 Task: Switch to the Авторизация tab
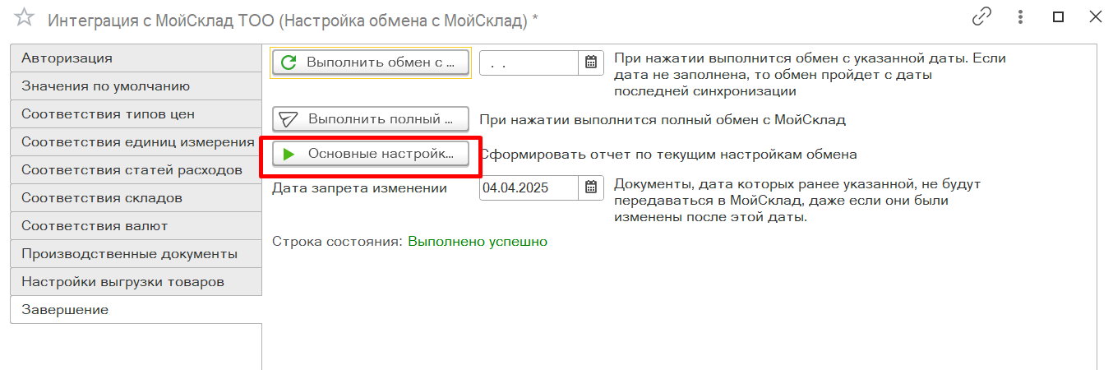point(136,58)
